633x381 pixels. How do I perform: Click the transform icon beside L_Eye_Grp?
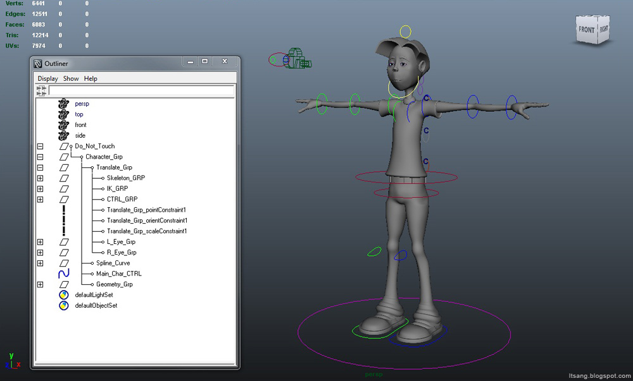tap(64, 241)
